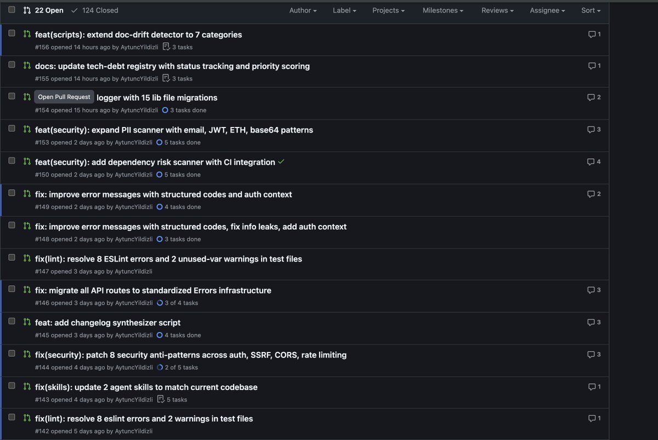Tick checkbox for PR #144 security anti-patterns
Viewport: 658px width, 440px height.
pos(12,354)
